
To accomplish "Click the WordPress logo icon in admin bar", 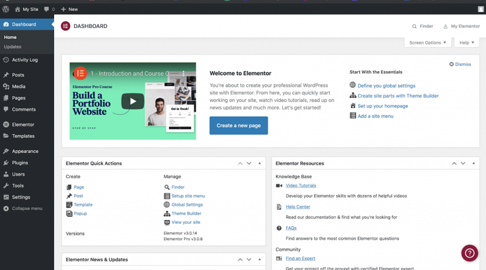I will 5,9.
